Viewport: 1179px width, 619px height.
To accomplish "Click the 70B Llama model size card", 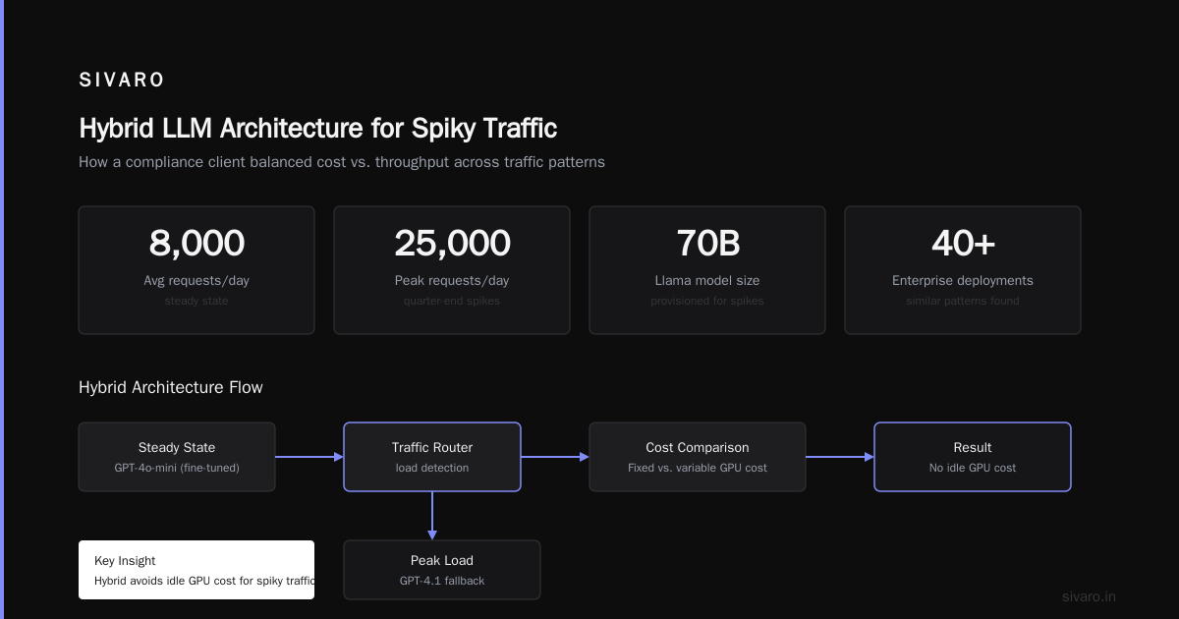I will pyautogui.click(x=707, y=270).
